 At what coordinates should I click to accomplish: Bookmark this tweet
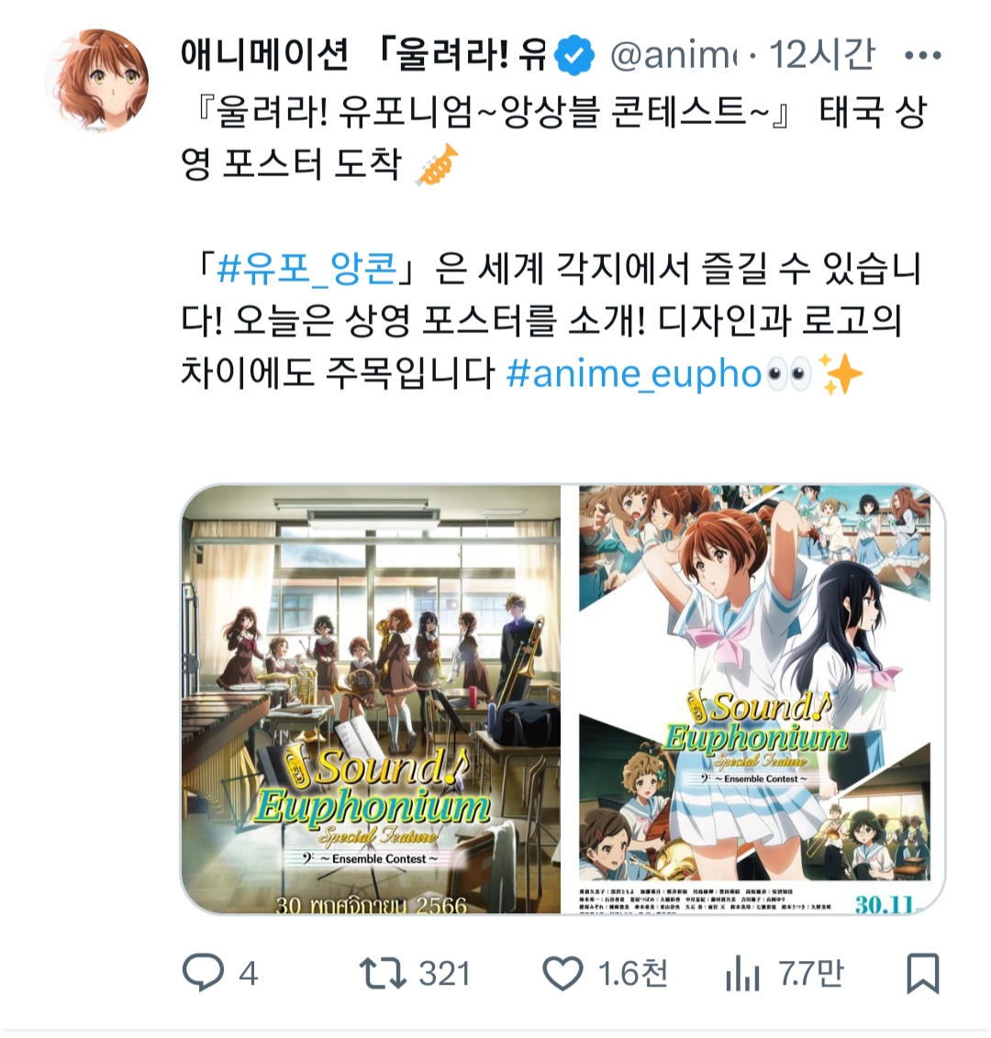point(922,973)
